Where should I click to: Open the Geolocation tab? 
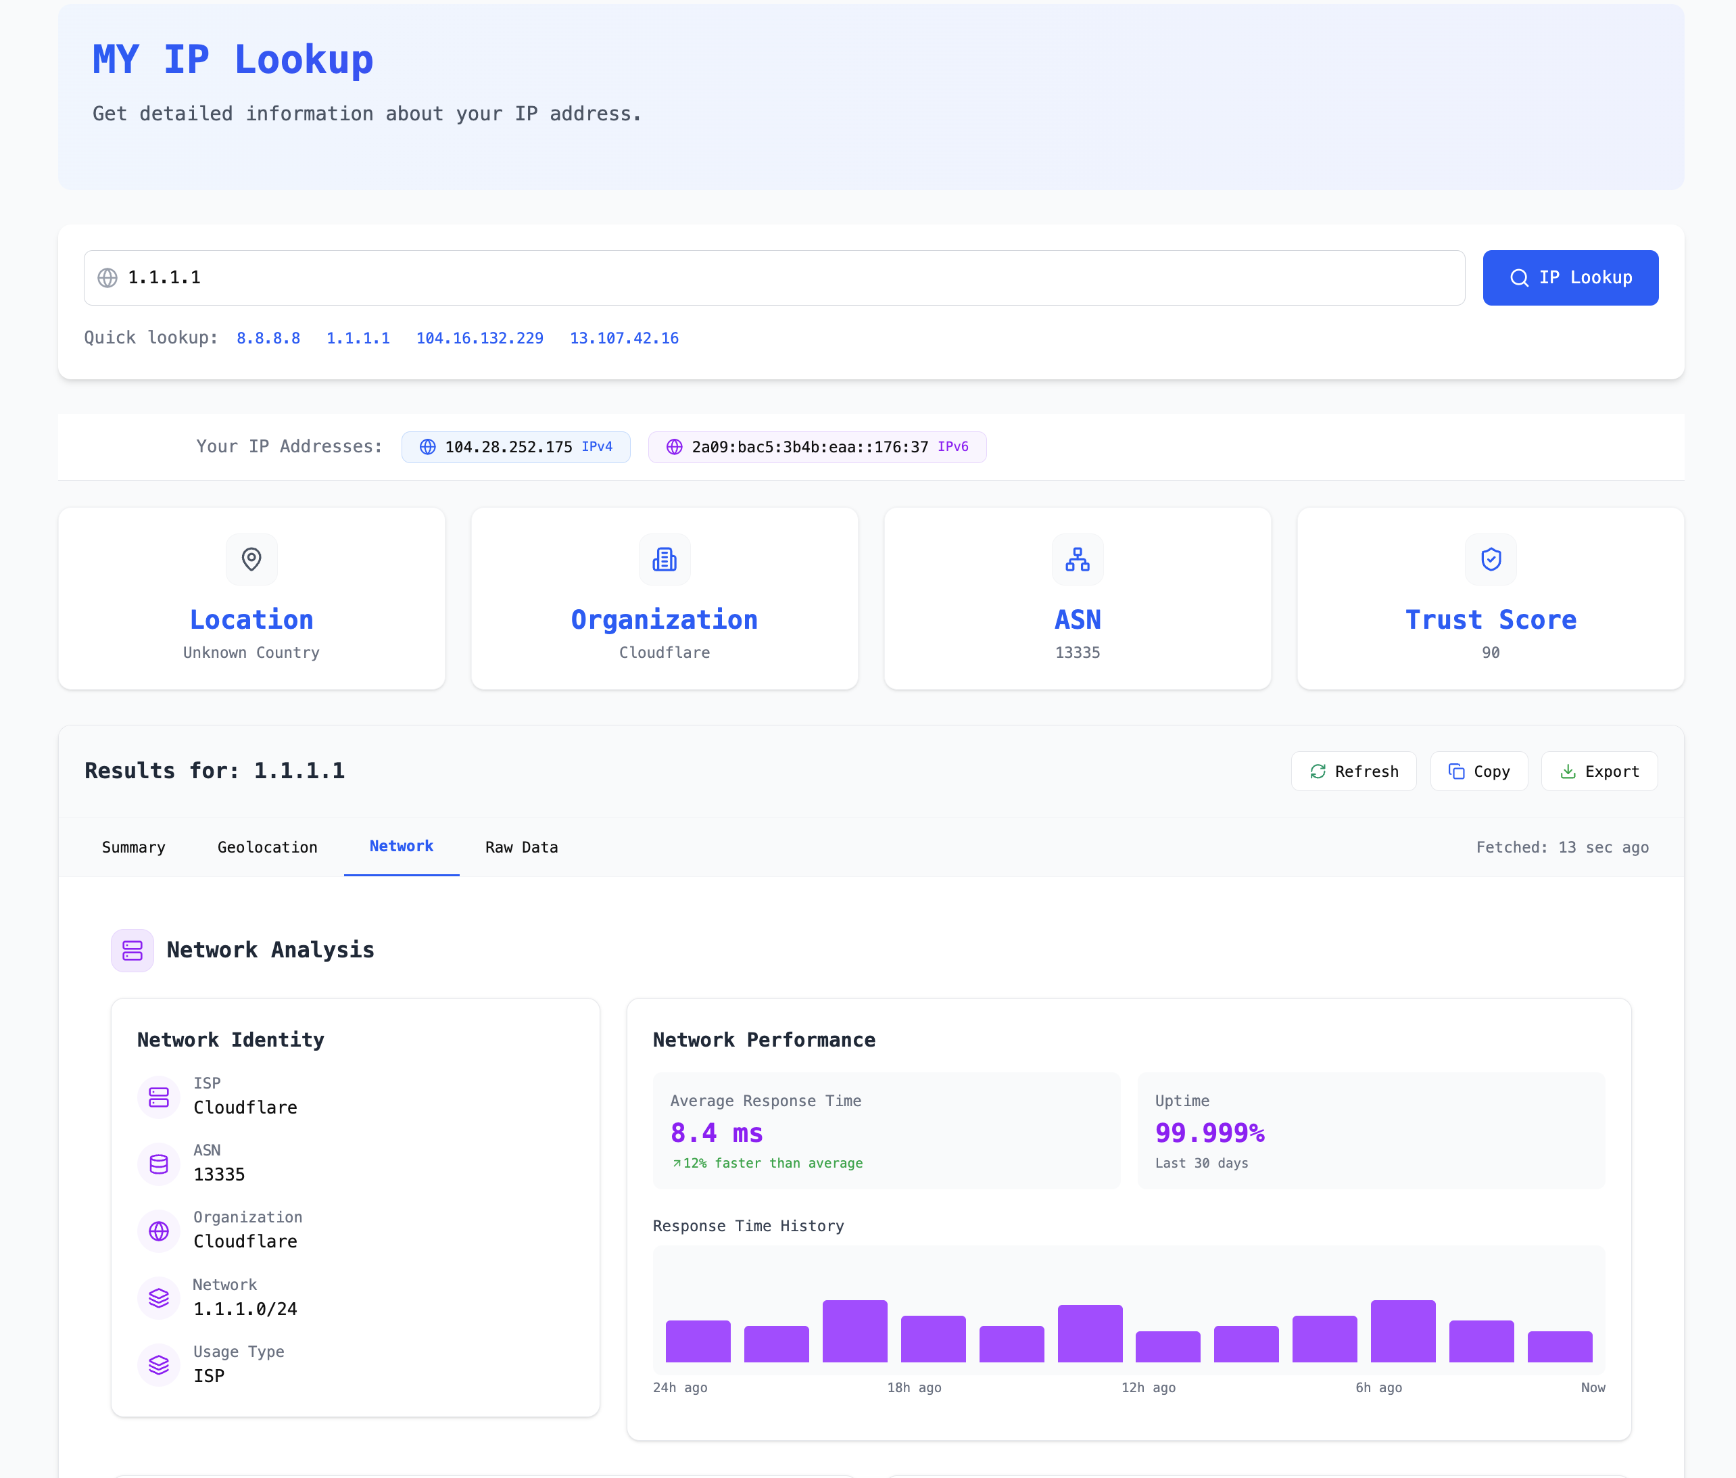(x=267, y=847)
